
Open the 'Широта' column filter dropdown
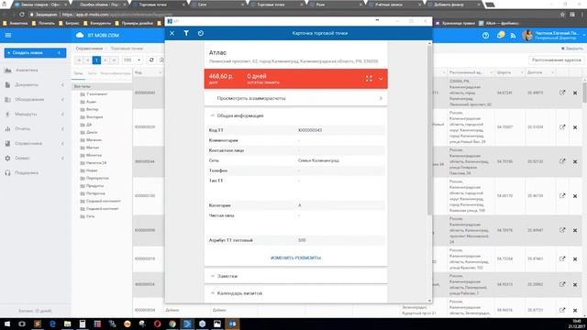click(x=522, y=72)
